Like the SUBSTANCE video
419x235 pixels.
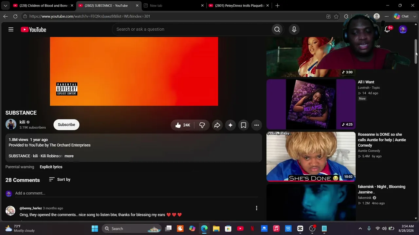(x=183, y=125)
